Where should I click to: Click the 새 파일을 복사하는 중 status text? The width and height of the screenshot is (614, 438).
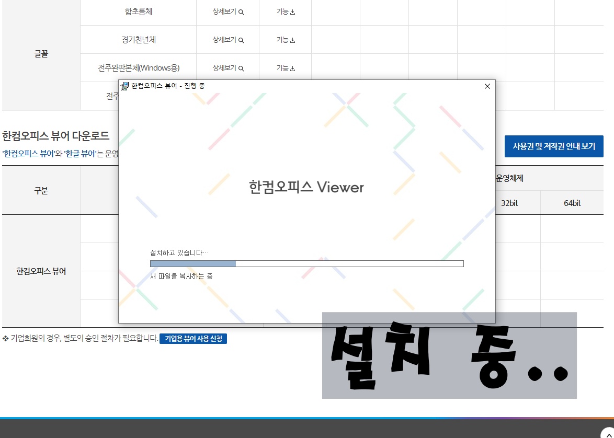click(181, 276)
